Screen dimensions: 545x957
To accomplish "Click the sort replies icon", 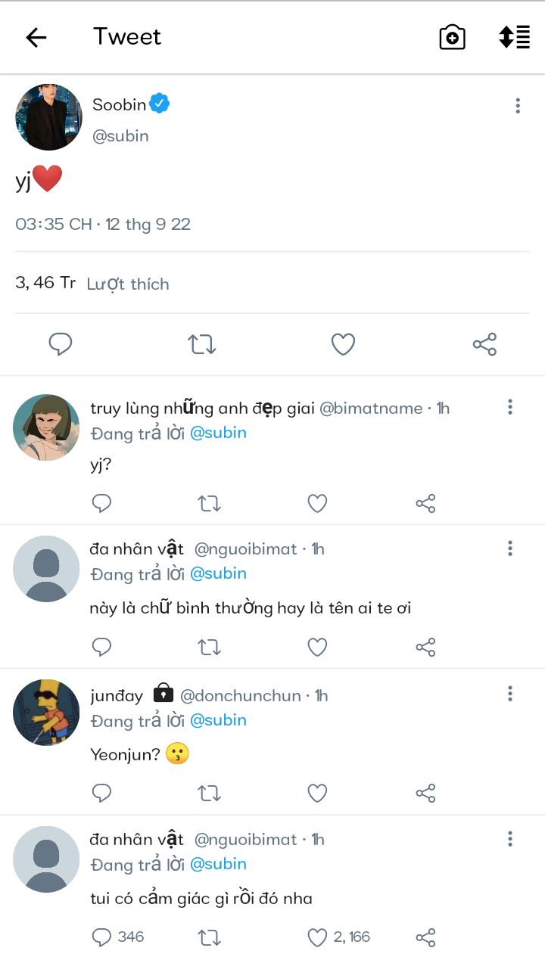I will pos(514,37).
